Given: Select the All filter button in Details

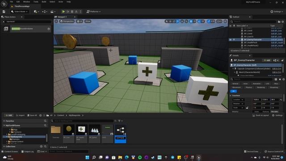Looking at the screenshot, I should point(233,91).
